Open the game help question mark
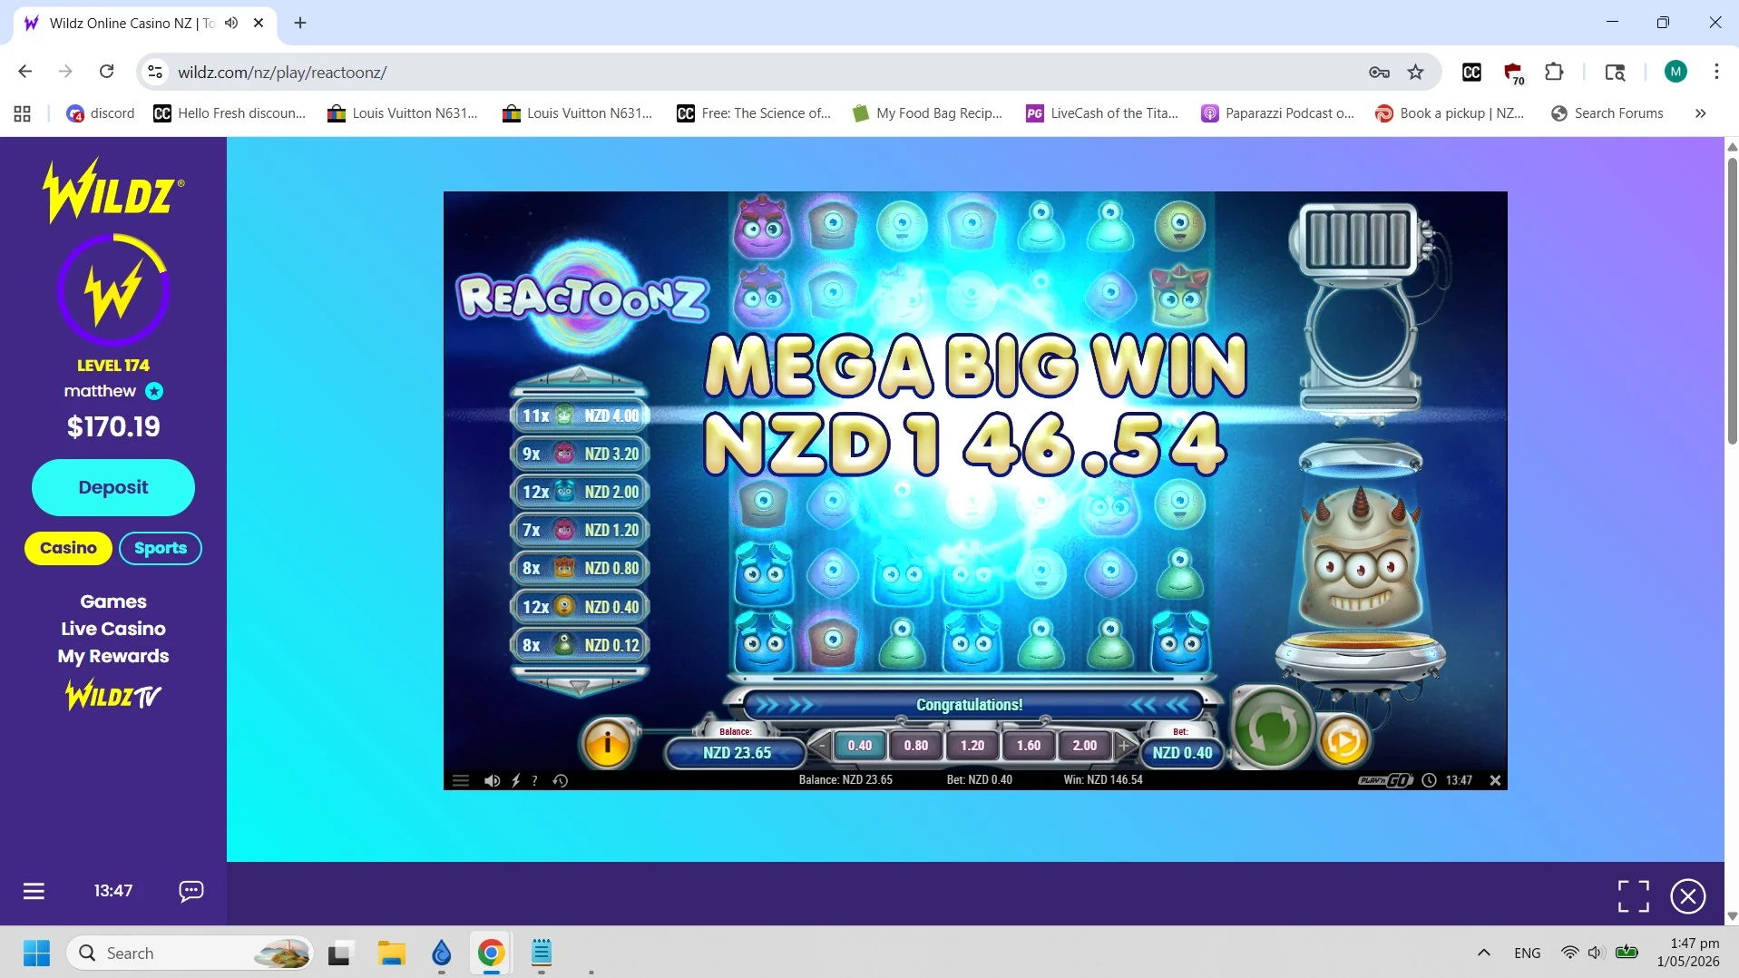The width and height of the screenshot is (1739, 978). [534, 780]
